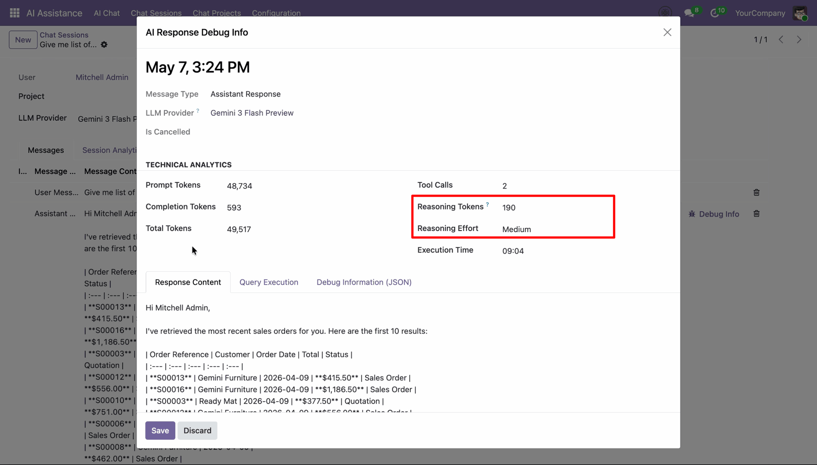The height and width of the screenshot is (465, 817).
Task: Open the Configuration menu
Action: pyautogui.click(x=276, y=13)
